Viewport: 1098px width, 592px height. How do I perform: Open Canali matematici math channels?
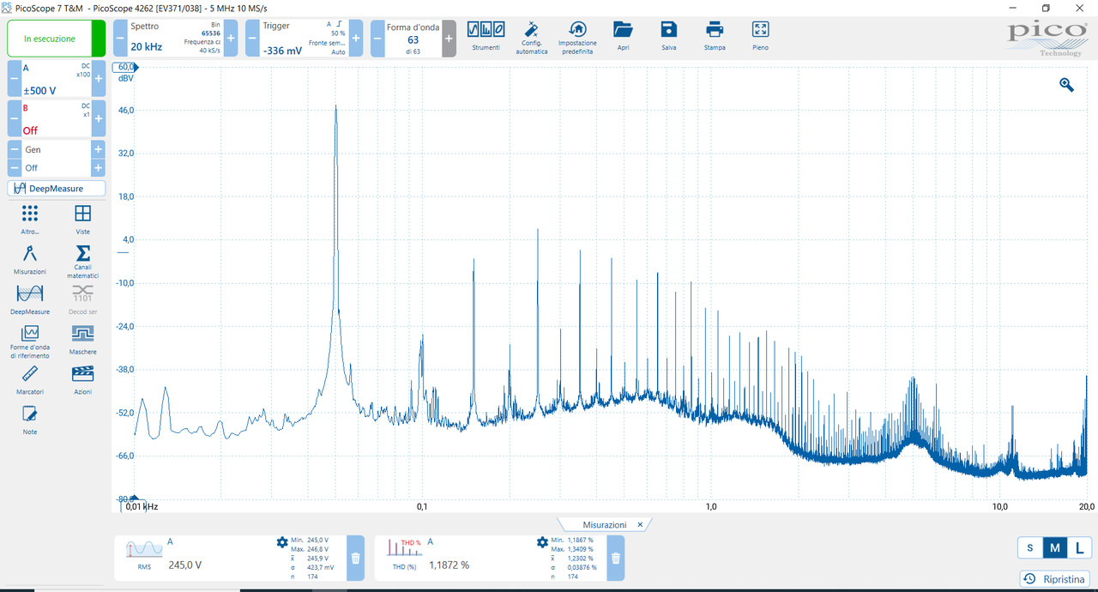82,262
